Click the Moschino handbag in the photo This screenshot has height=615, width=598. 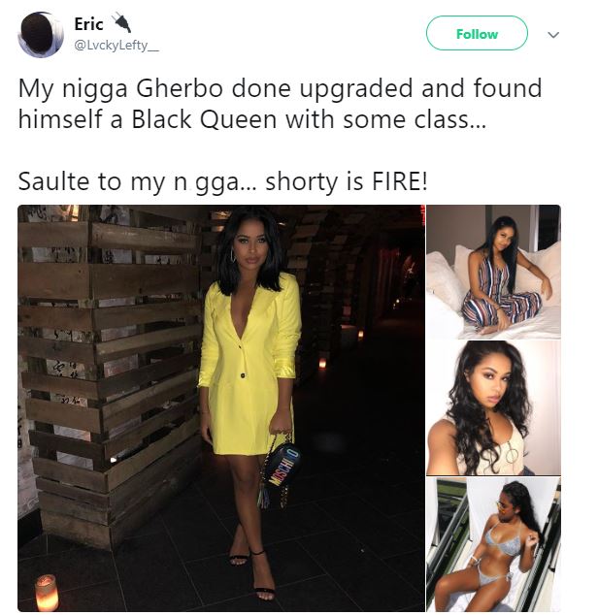[x=280, y=469]
